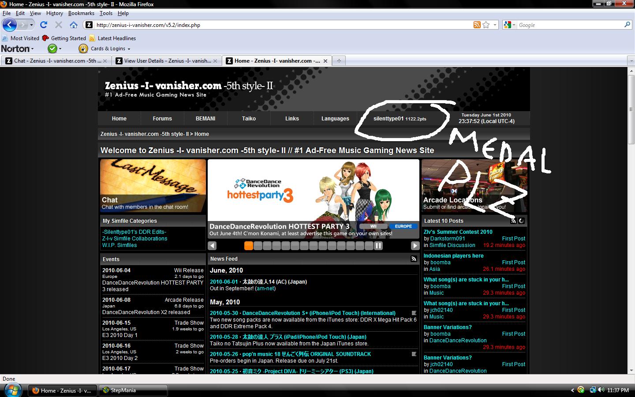Go back with the Firefox back arrow
Viewport: 635px width, 397px height.
10,25
